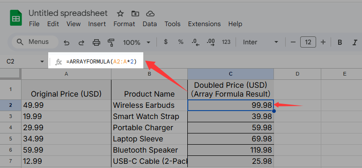Image resolution: width=362 pixels, height=168 pixels.
Task: Open the Data menu
Action: coord(149,24)
